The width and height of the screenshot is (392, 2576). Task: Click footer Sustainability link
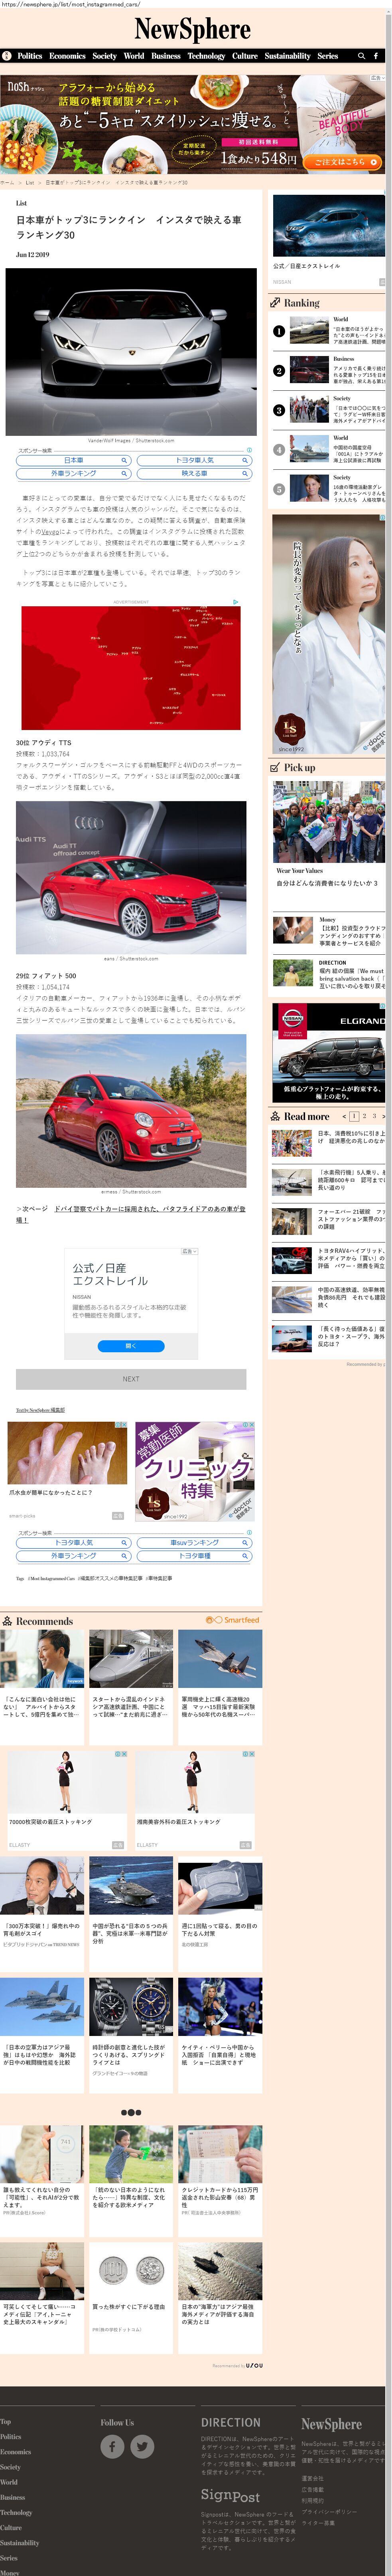pyautogui.click(x=20, y=2542)
